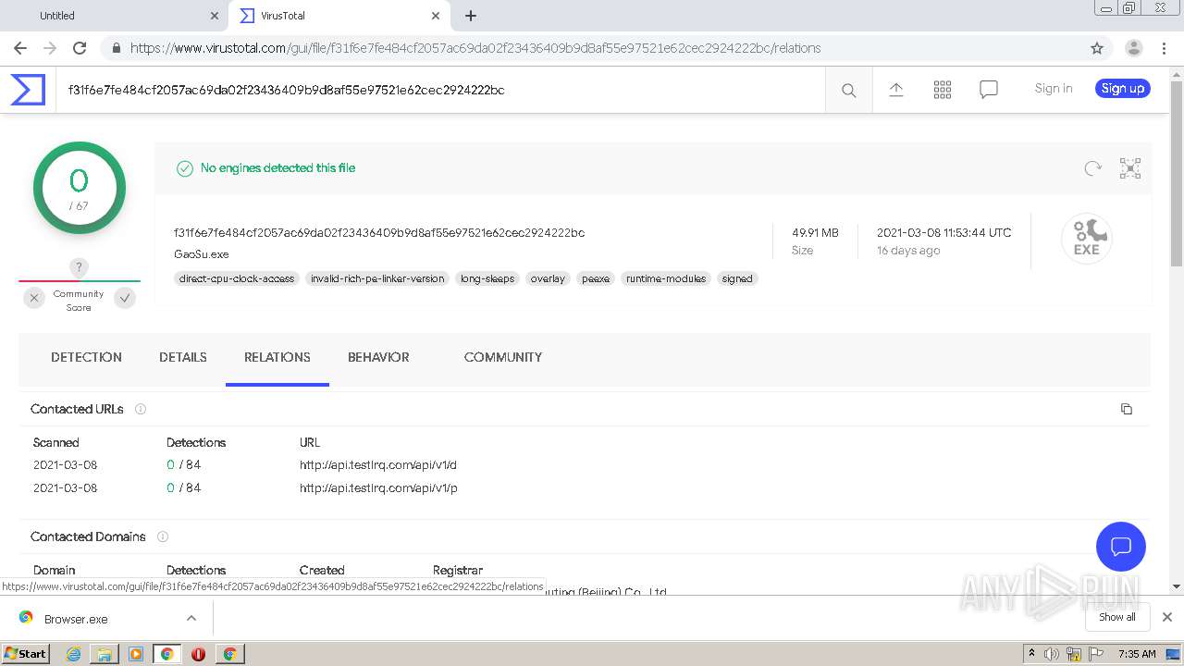Viewport: 1184px width, 666px height.
Task: Open the apps grid icon
Action: click(x=943, y=89)
